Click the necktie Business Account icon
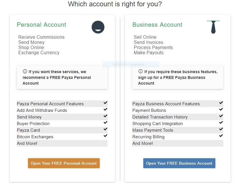Screen dimensions: 241x183 [213, 27]
